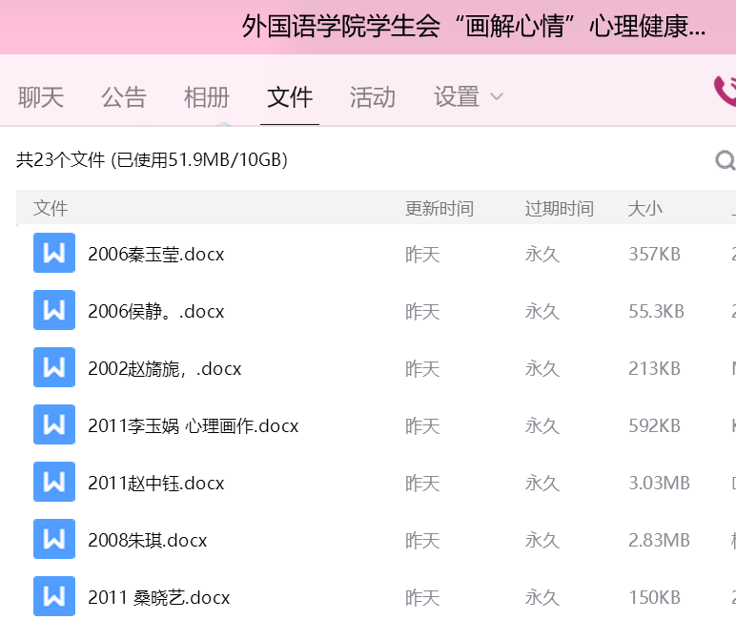
Task: Click the Word icon for 2008朱琪.docx
Action: [x=54, y=540]
